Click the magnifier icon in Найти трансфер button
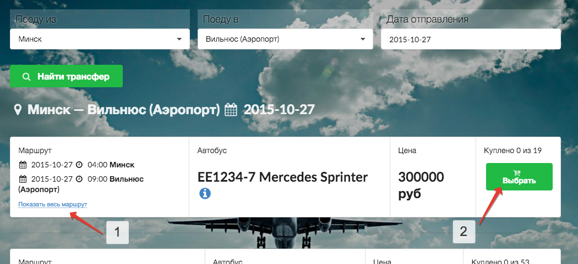This screenshot has height=264, width=578. click(26, 76)
